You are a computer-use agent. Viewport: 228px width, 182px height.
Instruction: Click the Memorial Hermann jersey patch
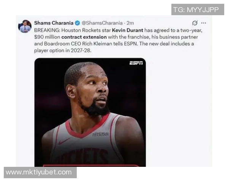tap(100, 134)
